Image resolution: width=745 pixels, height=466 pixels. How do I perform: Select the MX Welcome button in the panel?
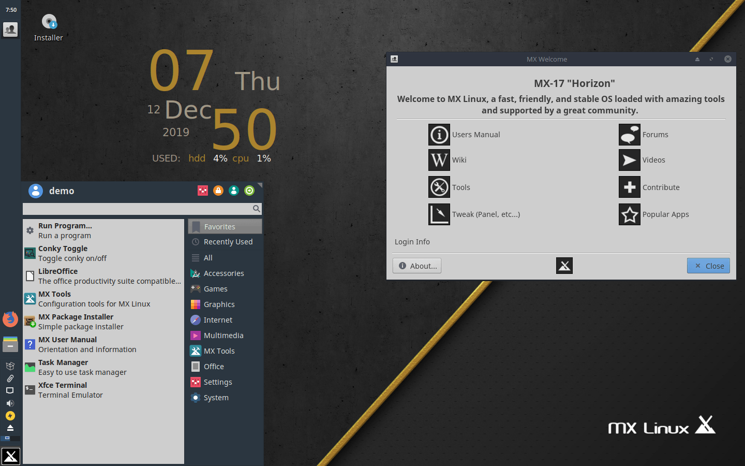10,30
